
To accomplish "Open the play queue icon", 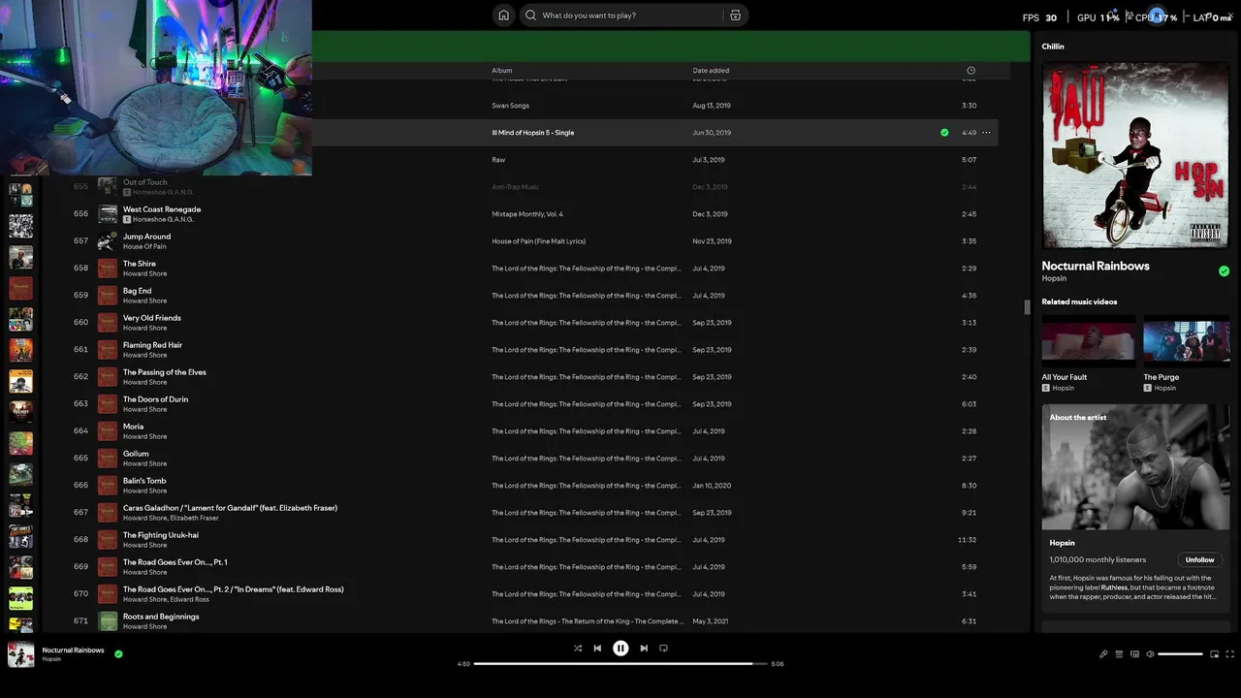I will click(1119, 654).
